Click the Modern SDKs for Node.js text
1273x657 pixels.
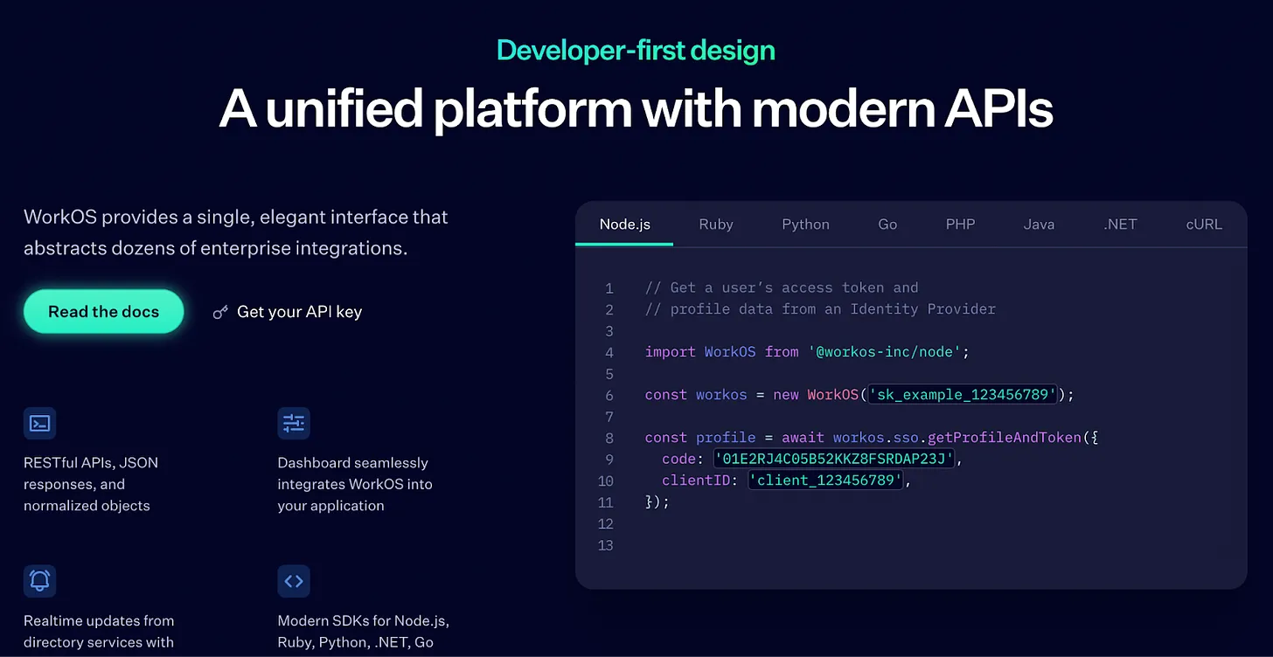[x=364, y=632]
